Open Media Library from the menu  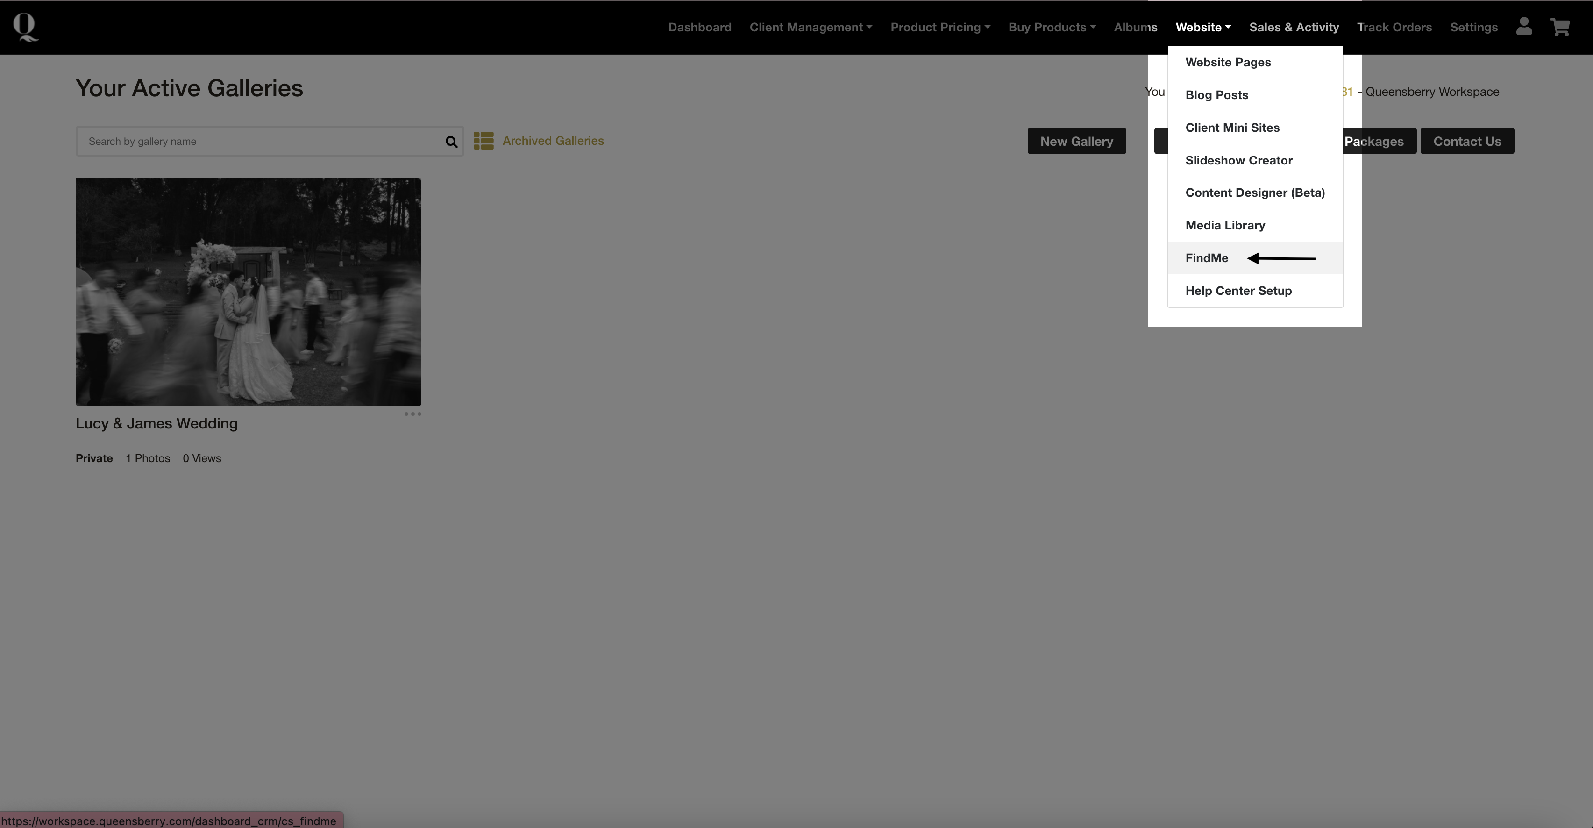[x=1225, y=225]
